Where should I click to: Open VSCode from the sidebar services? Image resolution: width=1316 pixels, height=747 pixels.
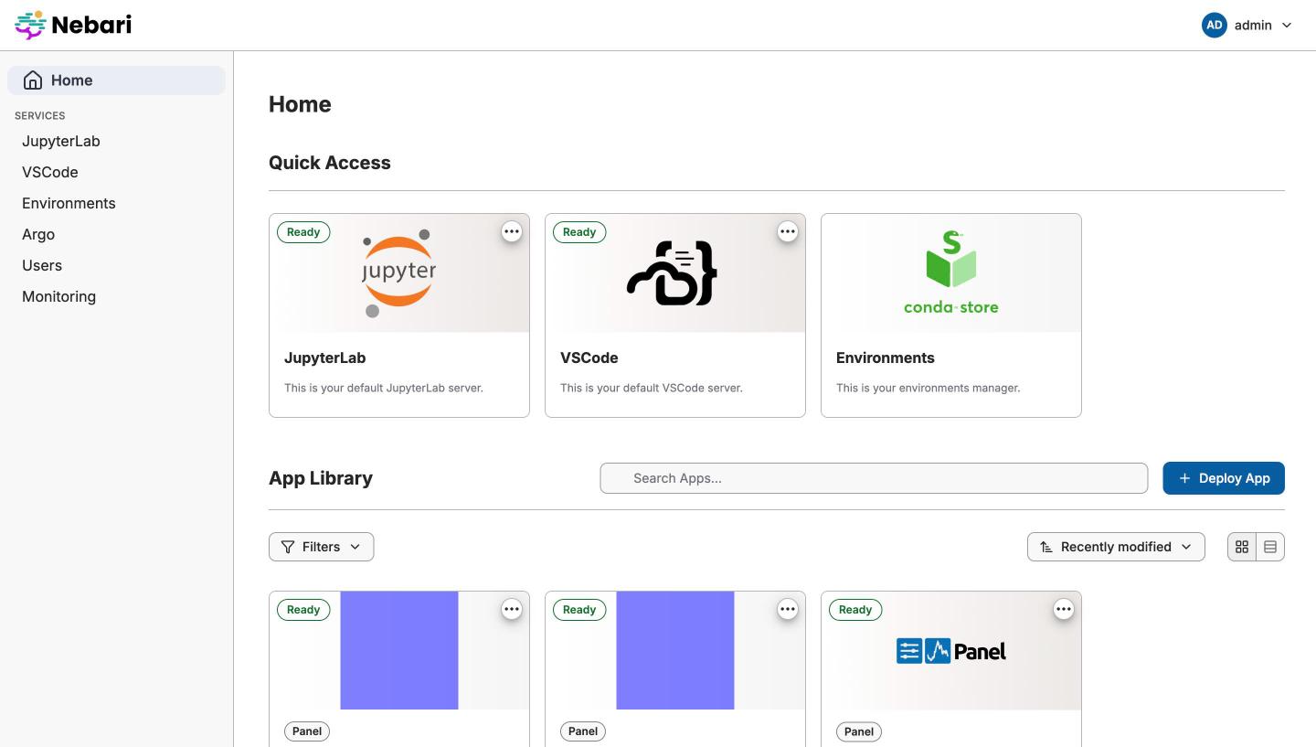pos(50,172)
